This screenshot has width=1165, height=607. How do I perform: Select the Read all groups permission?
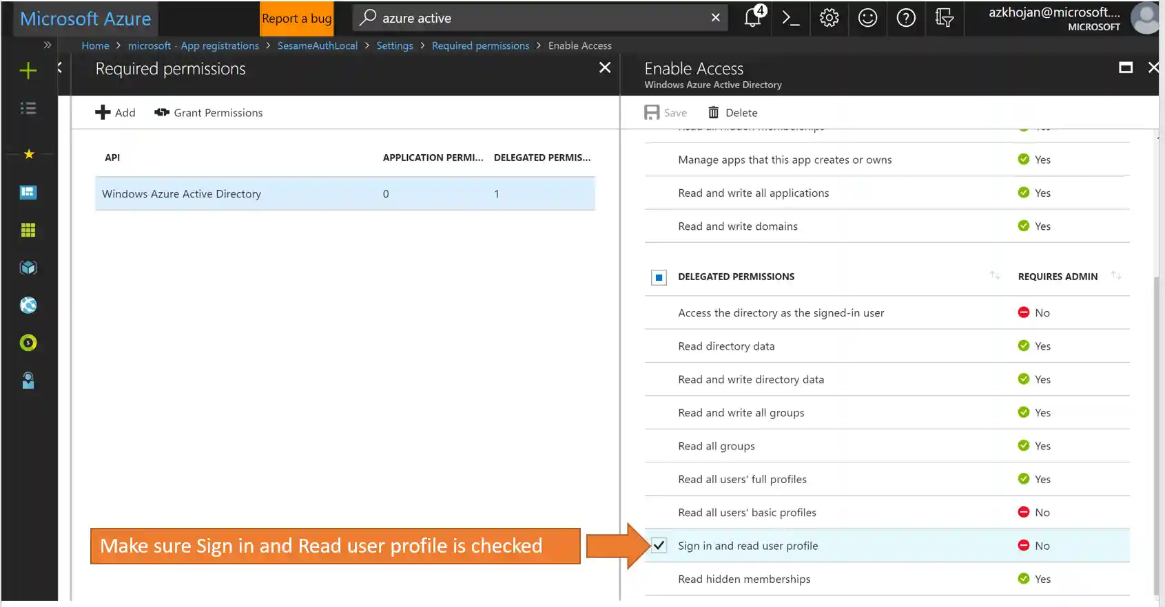pos(887,446)
